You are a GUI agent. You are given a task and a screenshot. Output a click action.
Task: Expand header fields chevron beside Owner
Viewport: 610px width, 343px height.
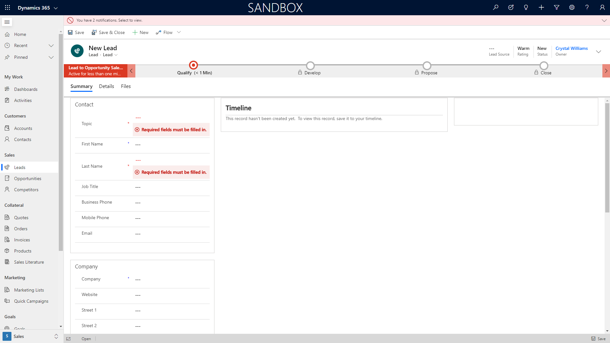pyautogui.click(x=599, y=51)
